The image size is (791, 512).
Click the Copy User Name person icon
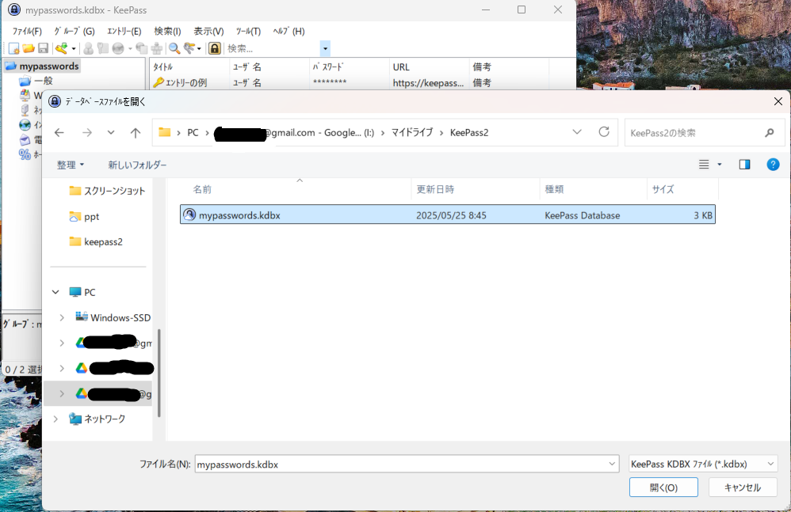(x=88, y=48)
